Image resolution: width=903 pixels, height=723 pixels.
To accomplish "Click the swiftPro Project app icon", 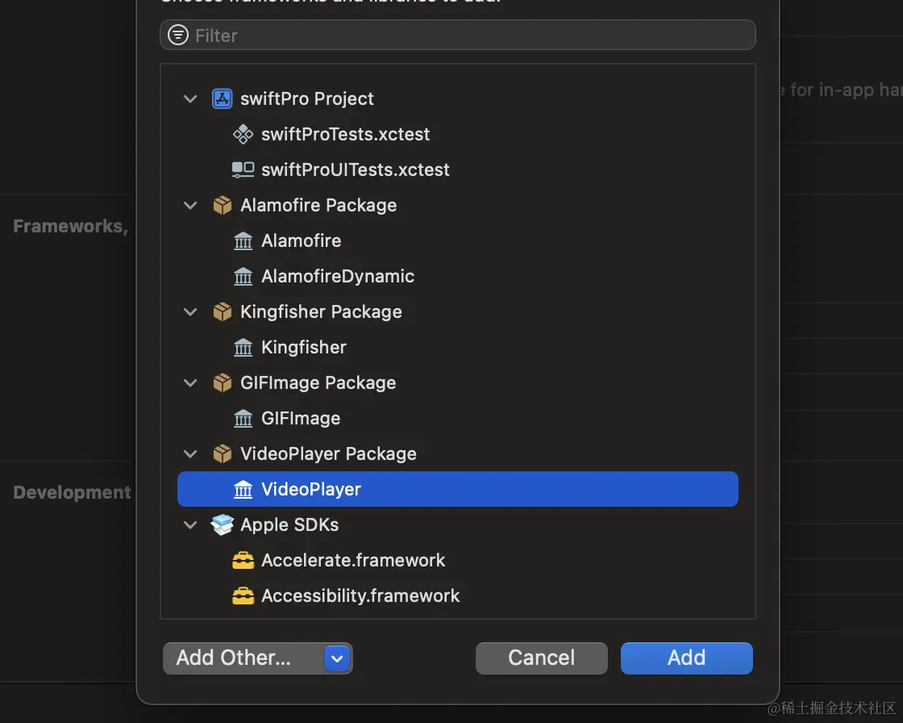I will point(222,98).
